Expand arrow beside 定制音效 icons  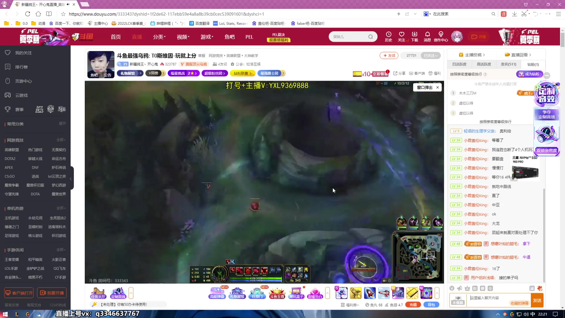coord(131,293)
